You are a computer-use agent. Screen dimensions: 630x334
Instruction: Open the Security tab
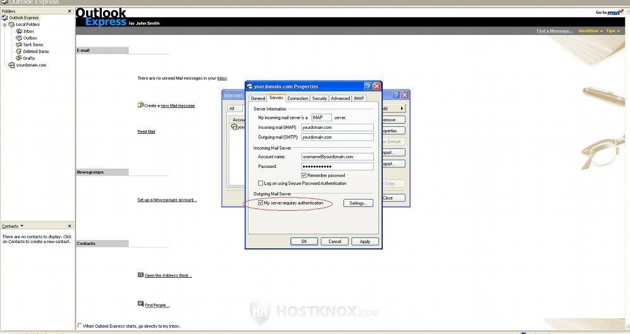coord(319,98)
